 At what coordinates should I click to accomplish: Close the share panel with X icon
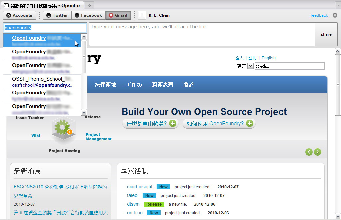pos(335,15)
